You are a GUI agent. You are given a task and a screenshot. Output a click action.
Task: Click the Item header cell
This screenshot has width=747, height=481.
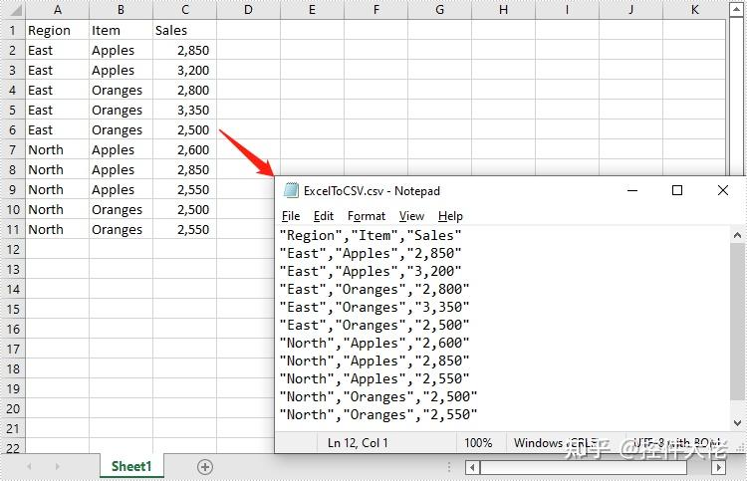point(121,31)
